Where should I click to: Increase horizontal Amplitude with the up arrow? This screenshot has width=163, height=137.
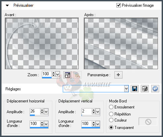(42, 110)
